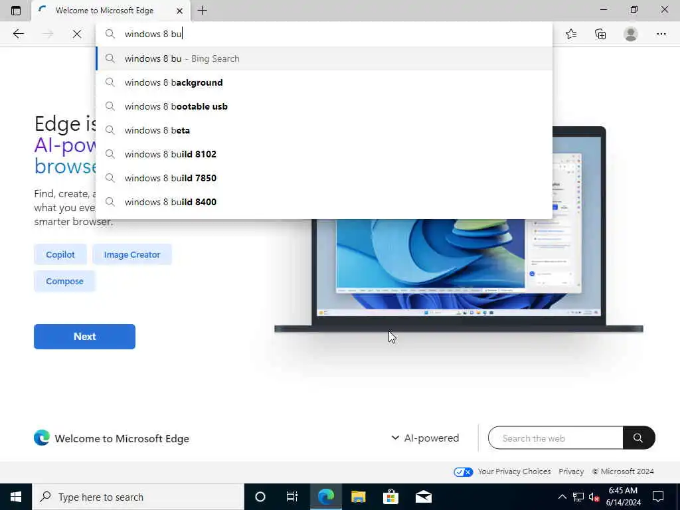Pick the 'windows 8 beta' suggestion
Screen dimensions: 680x510
point(323,130)
